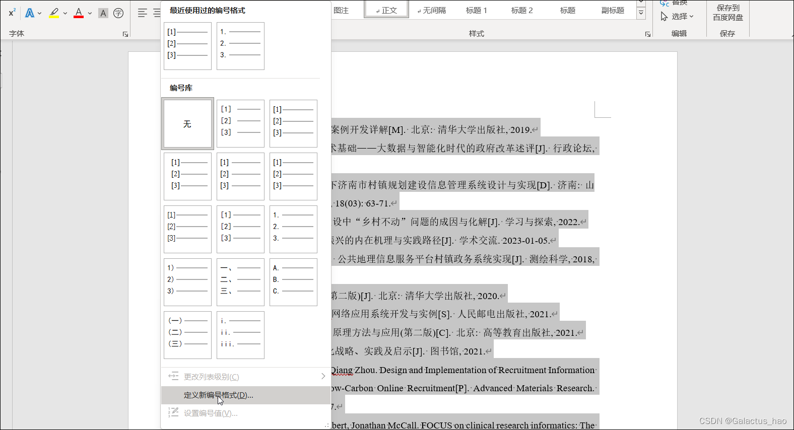Align paragraph text left
Screen dimensions: 794x430
[x=143, y=13]
